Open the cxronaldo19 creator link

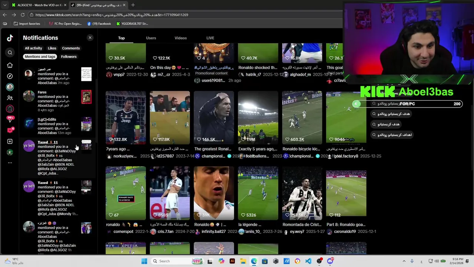click(345, 231)
